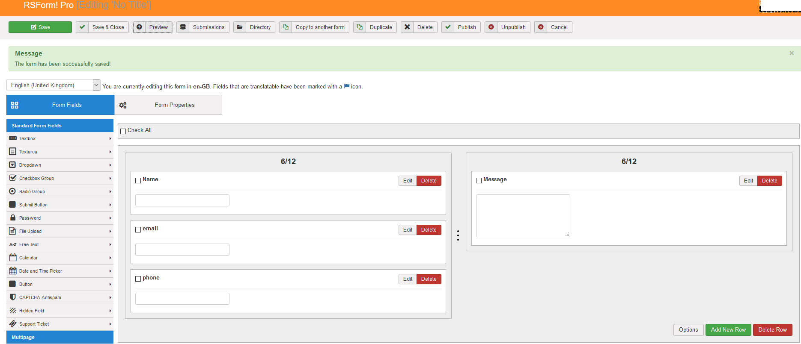This screenshot has height=344, width=801.
Task: Click the Support Ticket icon
Action: point(13,324)
